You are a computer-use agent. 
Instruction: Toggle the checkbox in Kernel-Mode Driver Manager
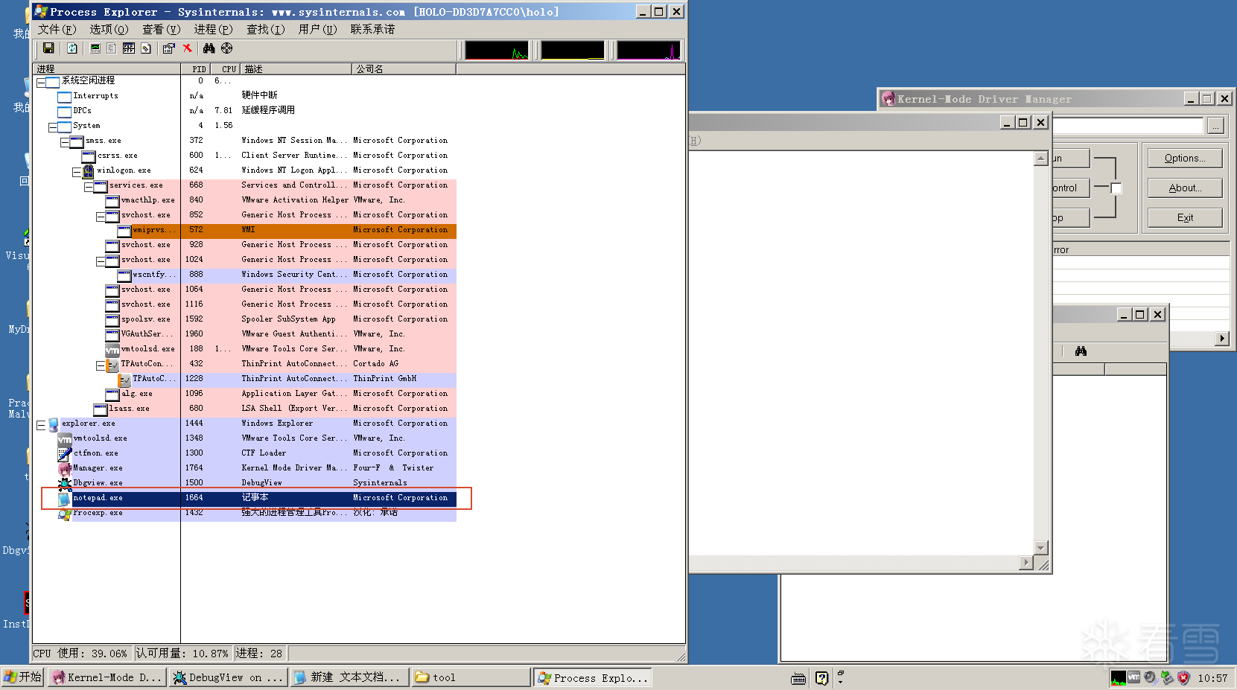(1116, 188)
